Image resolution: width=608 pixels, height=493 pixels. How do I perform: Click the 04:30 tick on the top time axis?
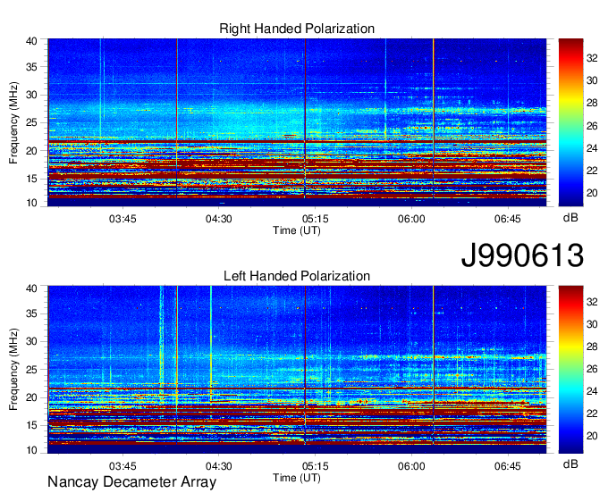point(219,219)
